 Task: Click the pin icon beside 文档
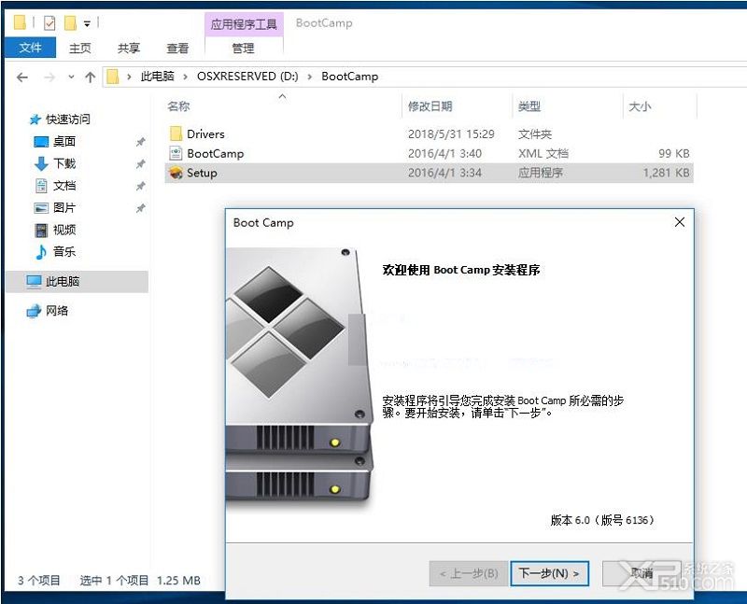pyautogui.click(x=141, y=187)
